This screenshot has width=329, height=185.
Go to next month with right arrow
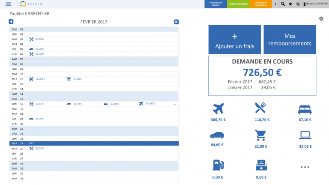tap(176, 22)
